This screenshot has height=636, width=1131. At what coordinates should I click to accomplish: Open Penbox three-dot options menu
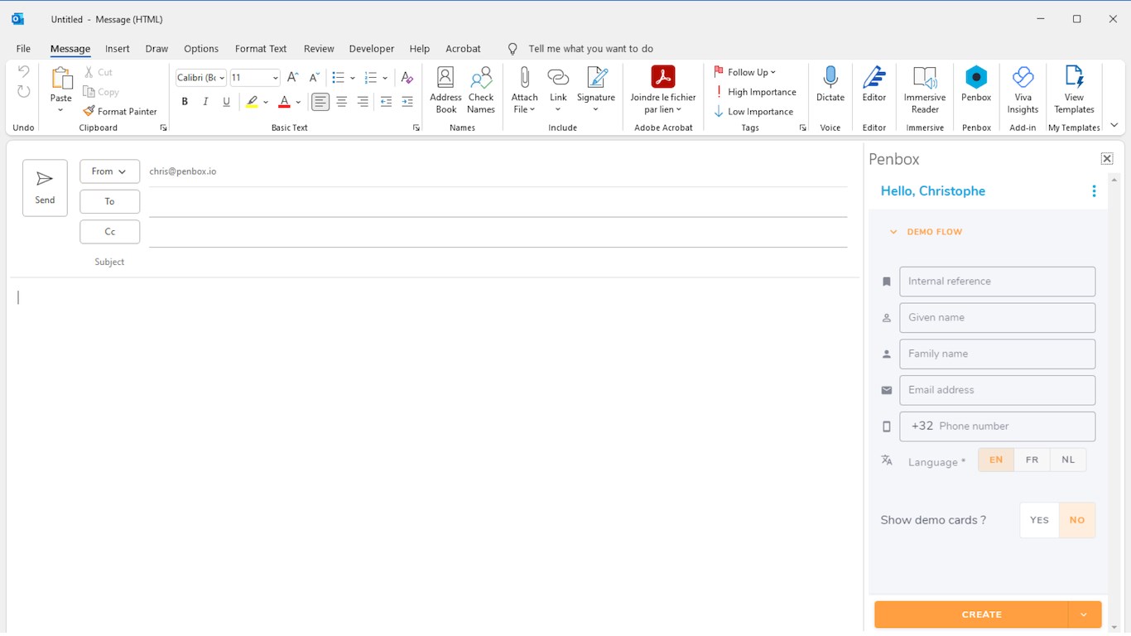pos(1094,191)
